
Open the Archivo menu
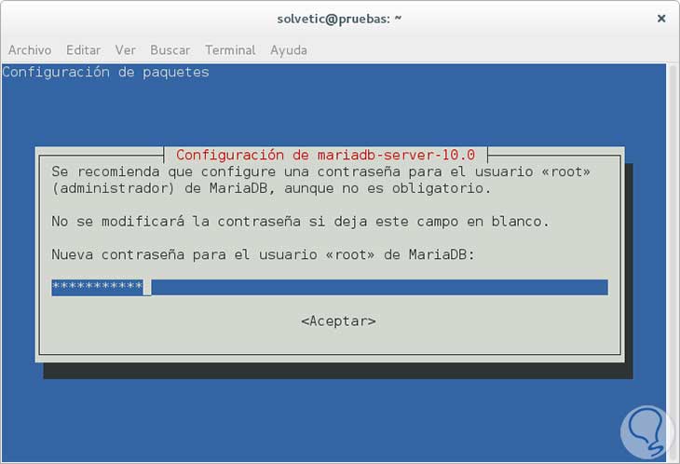[30, 50]
